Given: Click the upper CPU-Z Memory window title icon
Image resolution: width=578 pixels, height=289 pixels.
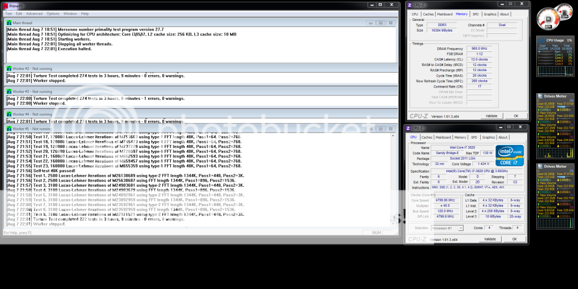Looking at the screenshot, I should click(409, 5).
